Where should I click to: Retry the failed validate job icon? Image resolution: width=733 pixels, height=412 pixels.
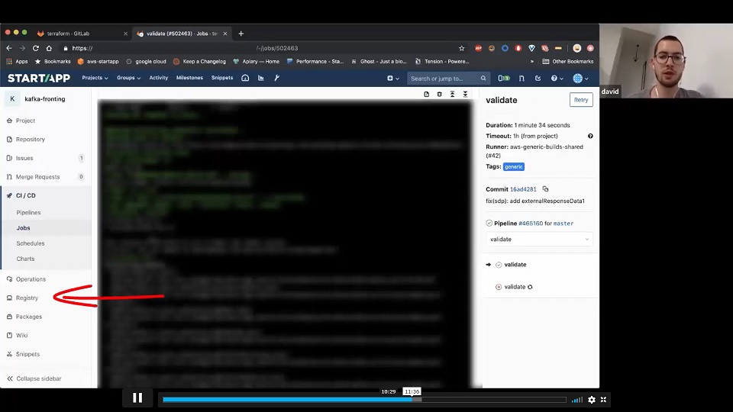(530, 287)
